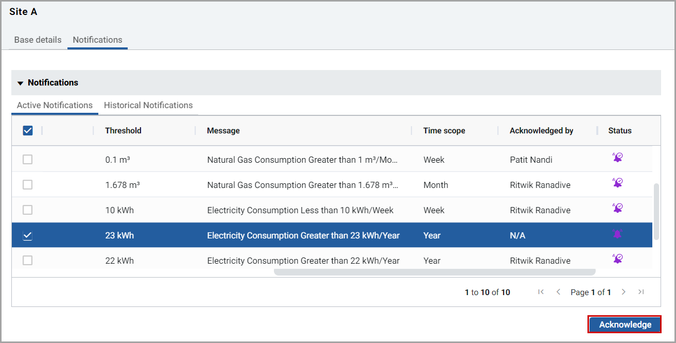Click status bell icon in 10 kWh row

(x=617, y=208)
